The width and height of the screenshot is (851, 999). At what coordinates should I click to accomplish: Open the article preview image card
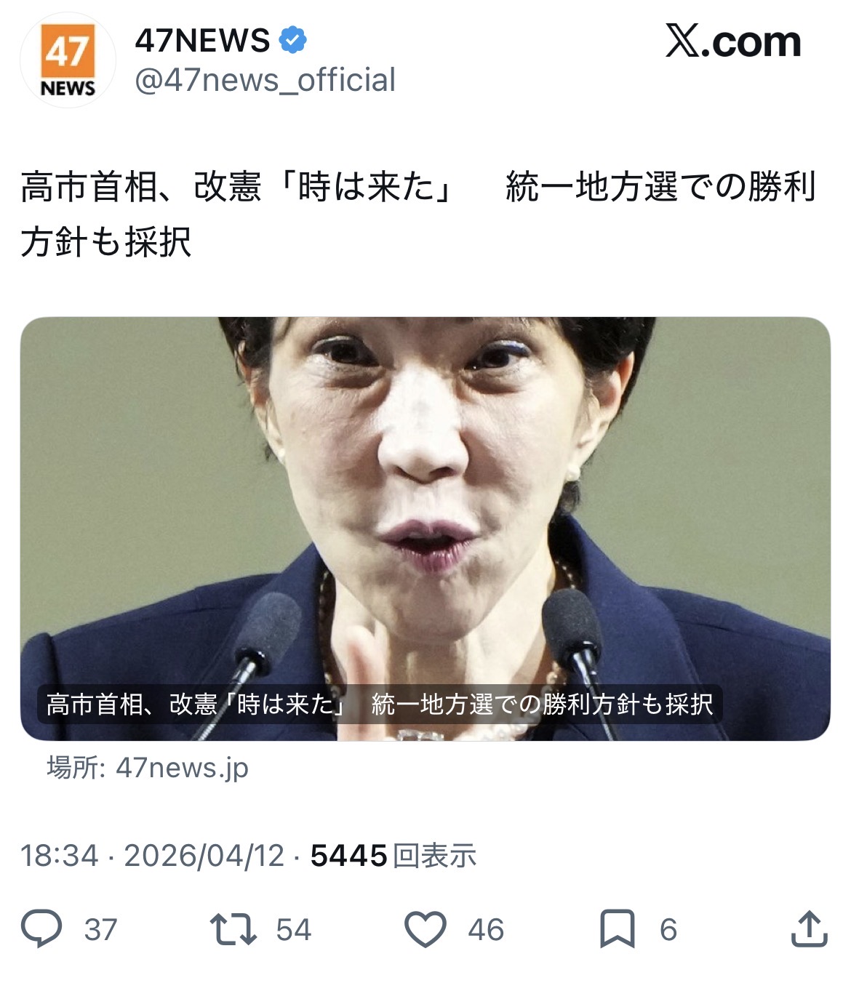click(425, 529)
